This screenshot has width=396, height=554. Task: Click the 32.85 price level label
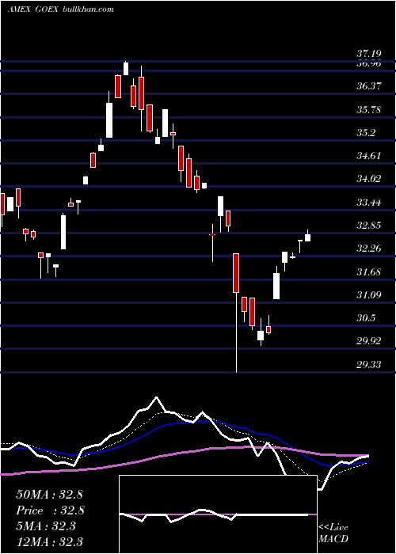point(369,226)
